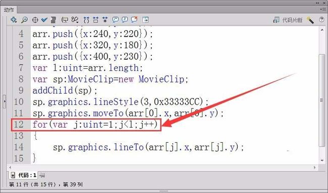This screenshot has height=193, width=328.
Task: Click line sp.graphics.moveTo code
Action: click(128, 114)
